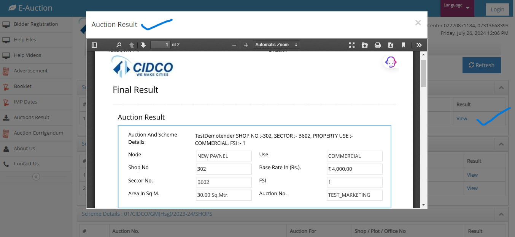
Task: Switch PDF to presentation mode
Action: (352, 45)
